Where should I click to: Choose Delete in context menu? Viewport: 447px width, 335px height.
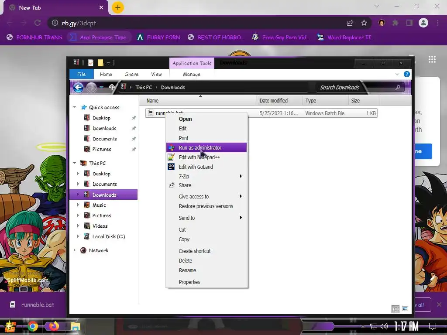(206, 261)
